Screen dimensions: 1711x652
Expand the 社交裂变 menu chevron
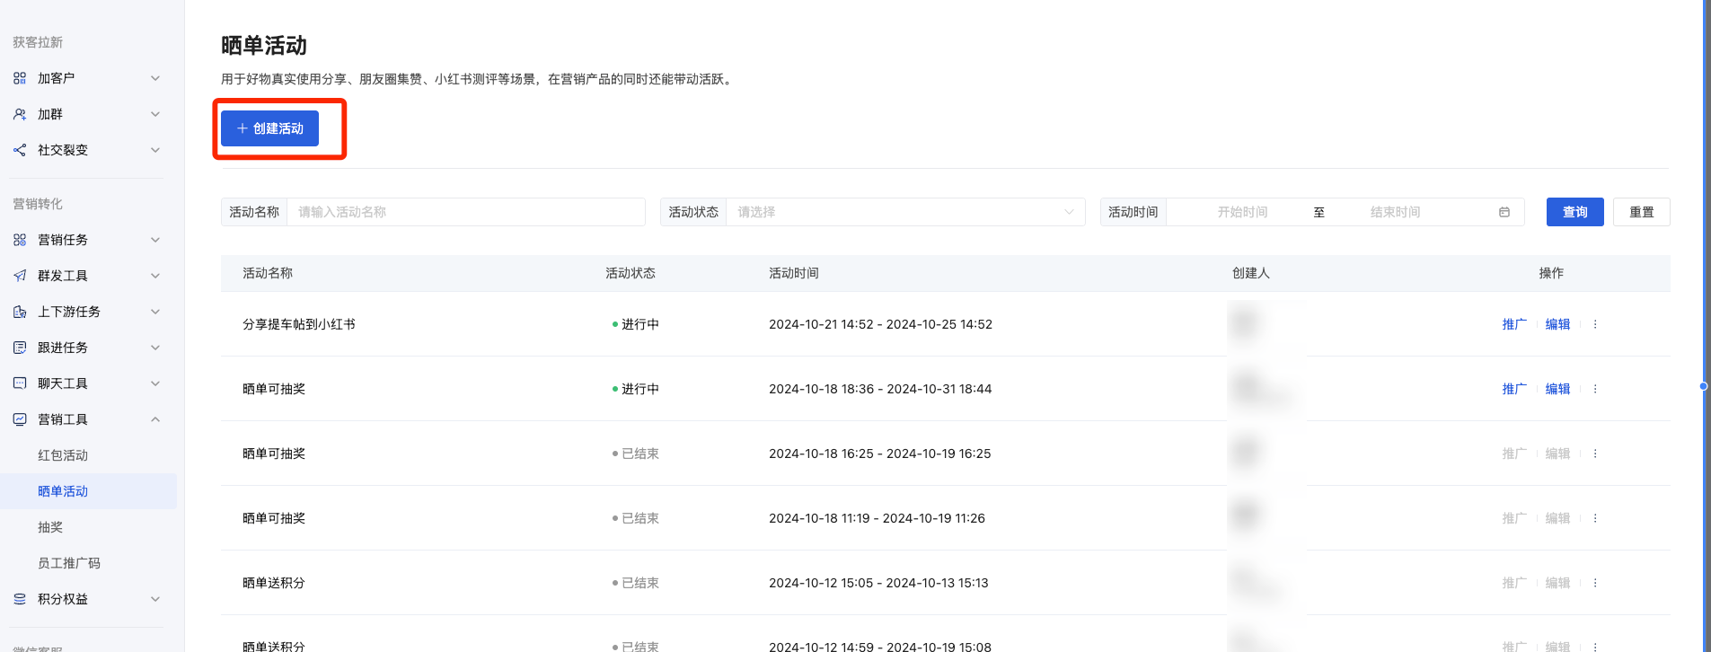tap(155, 150)
